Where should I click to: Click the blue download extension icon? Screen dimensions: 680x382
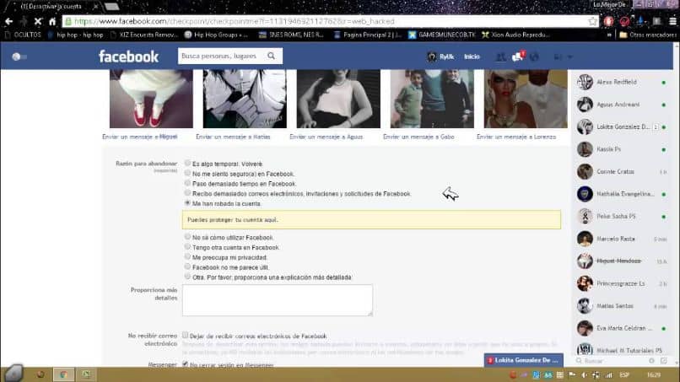(640, 21)
